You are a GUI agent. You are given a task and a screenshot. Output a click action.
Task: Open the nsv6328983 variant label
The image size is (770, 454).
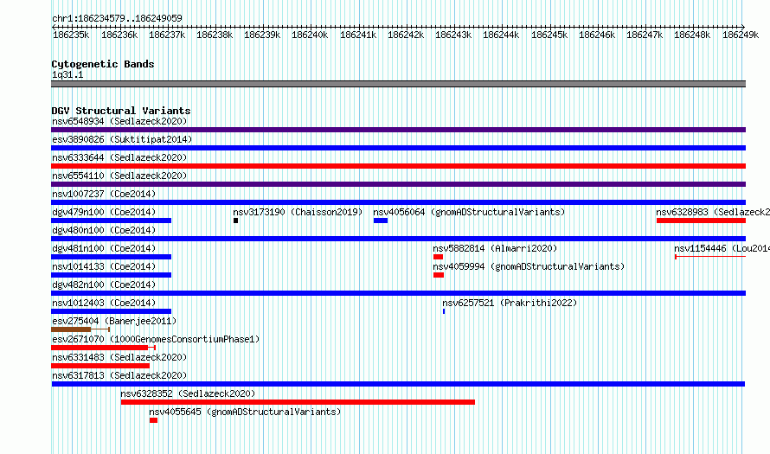click(713, 212)
